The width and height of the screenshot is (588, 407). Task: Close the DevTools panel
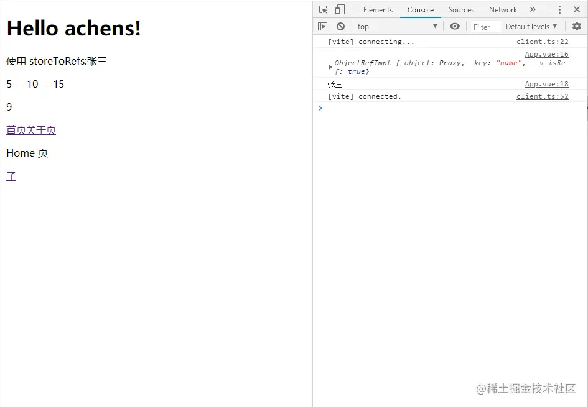577,10
